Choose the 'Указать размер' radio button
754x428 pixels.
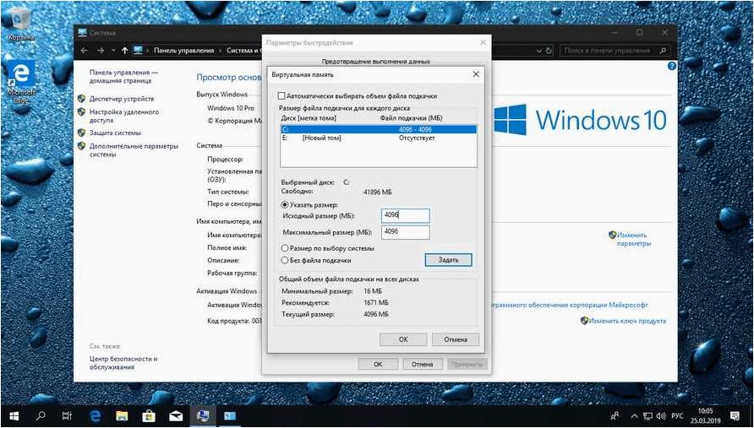pyautogui.click(x=285, y=204)
